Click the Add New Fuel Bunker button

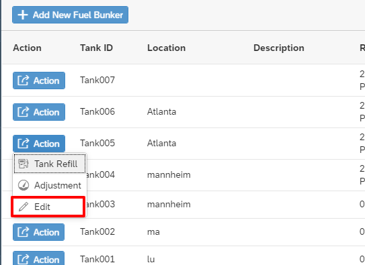pyautogui.click(x=70, y=15)
